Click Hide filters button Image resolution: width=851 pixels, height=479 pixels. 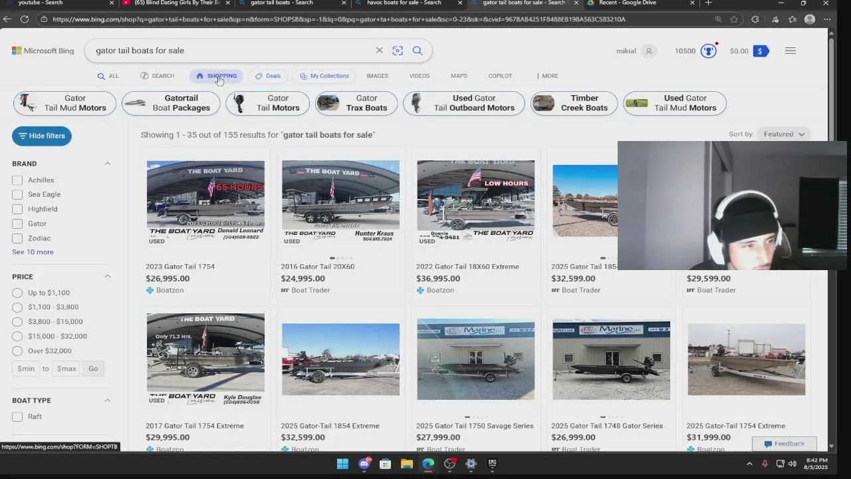click(x=41, y=136)
